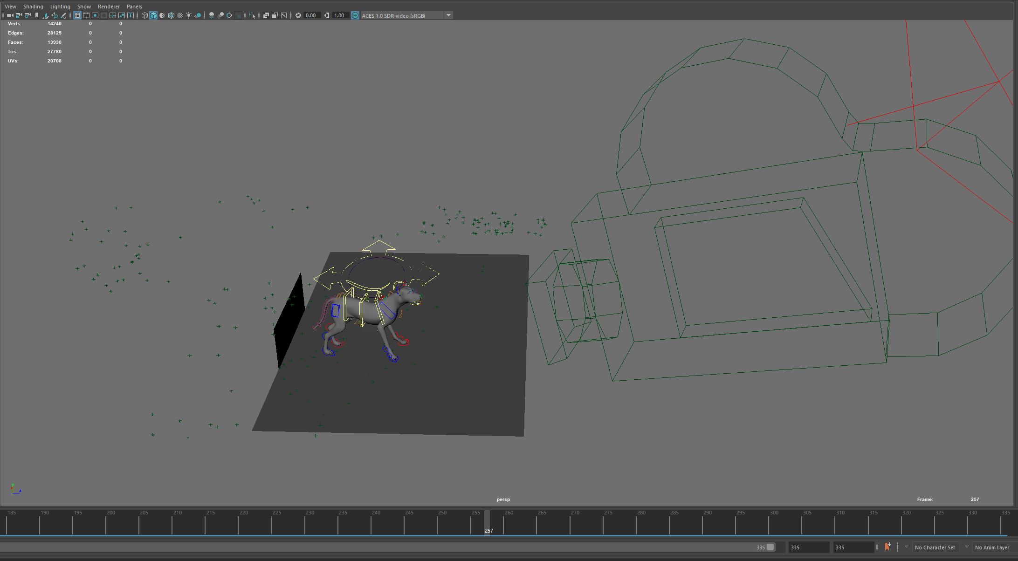Image resolution: width=1018 pixels, height=561 pixels.
Task: Enable Smooth Shade All cube icon
Action: [x=153, y=15]
